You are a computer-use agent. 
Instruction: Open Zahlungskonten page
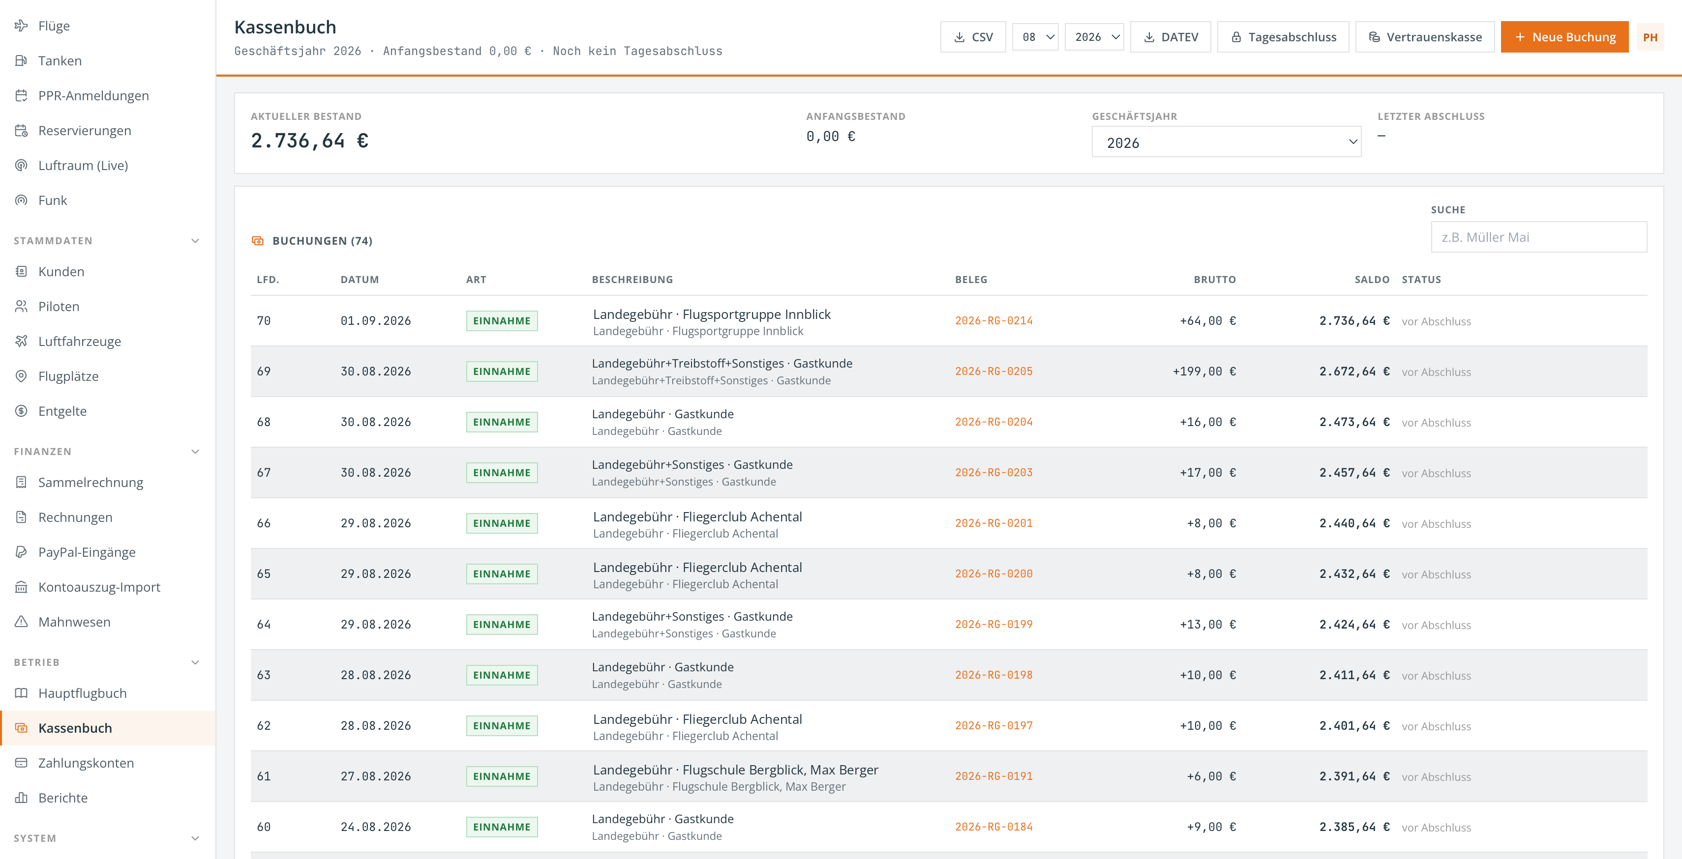tap(108, 763)
